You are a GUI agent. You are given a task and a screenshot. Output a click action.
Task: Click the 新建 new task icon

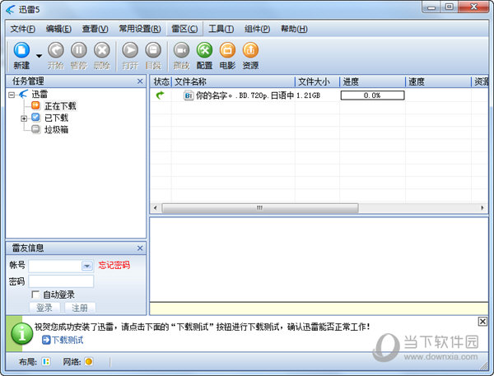[21, 50]
